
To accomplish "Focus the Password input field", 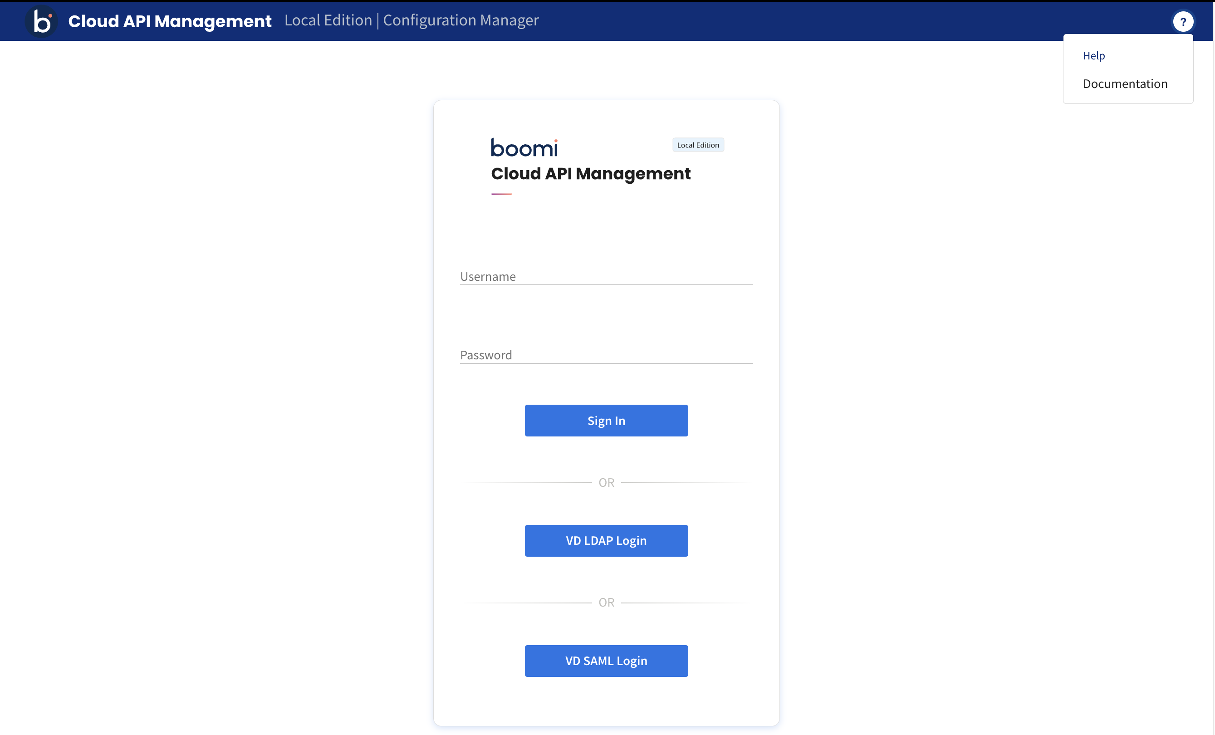I will 606,355.
